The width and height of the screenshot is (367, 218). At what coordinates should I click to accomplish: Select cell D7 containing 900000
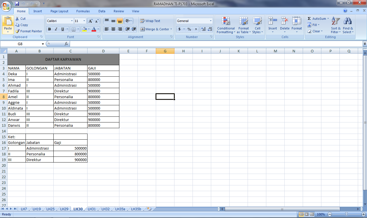click(x=103, y=91)
